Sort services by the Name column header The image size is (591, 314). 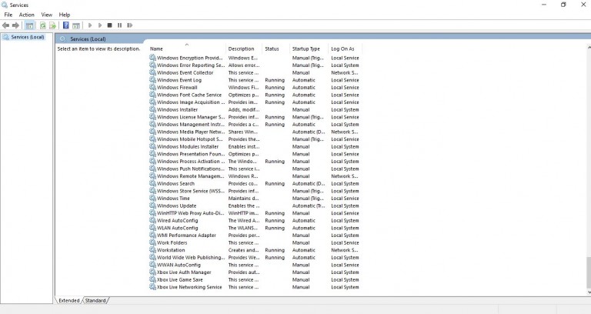point(186,48)
